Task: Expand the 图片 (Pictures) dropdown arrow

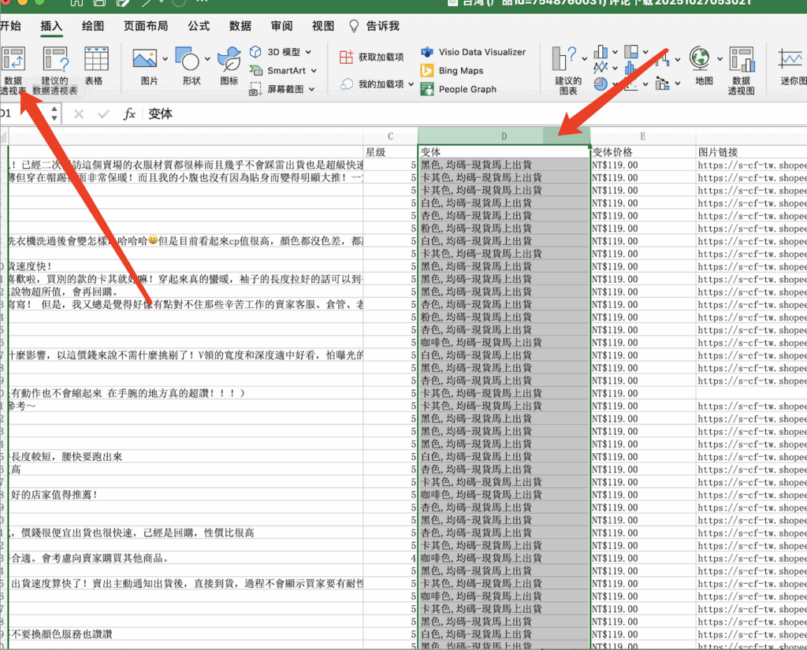Action: (x=165, y=59)
